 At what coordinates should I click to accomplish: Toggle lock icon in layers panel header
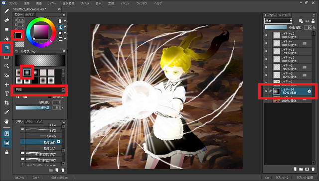click(x=314, y=21)
